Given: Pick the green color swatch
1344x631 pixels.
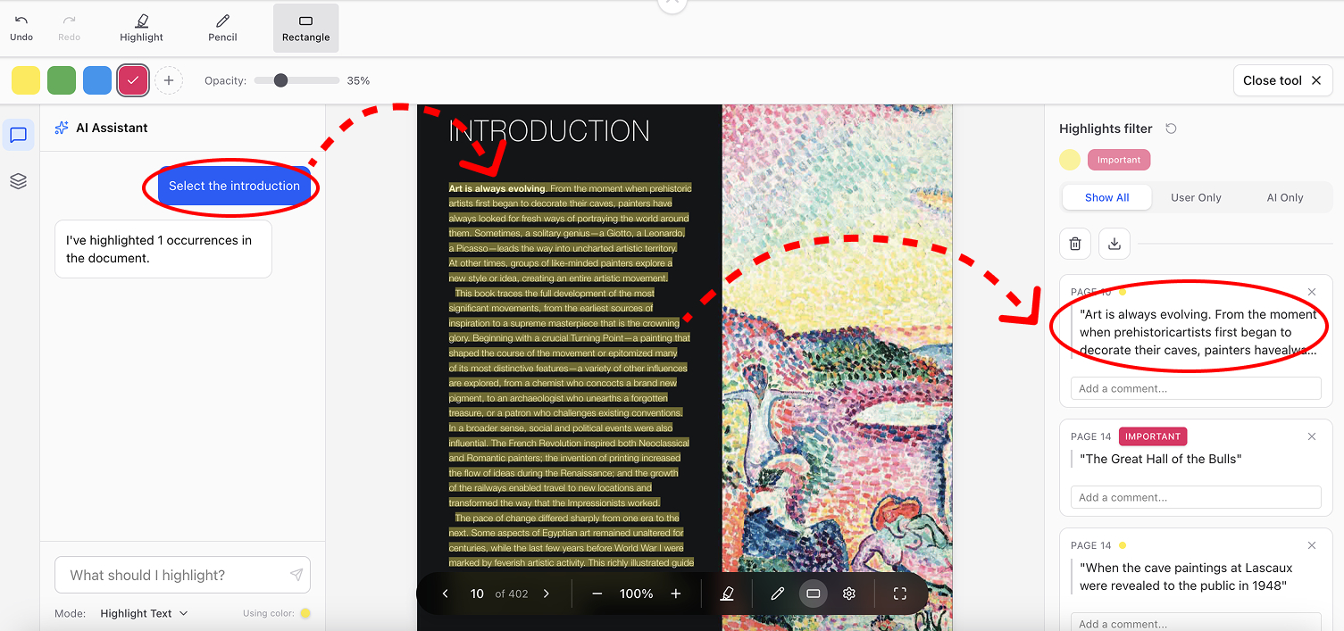Looking at the screenshot, I should pos(62,80).
